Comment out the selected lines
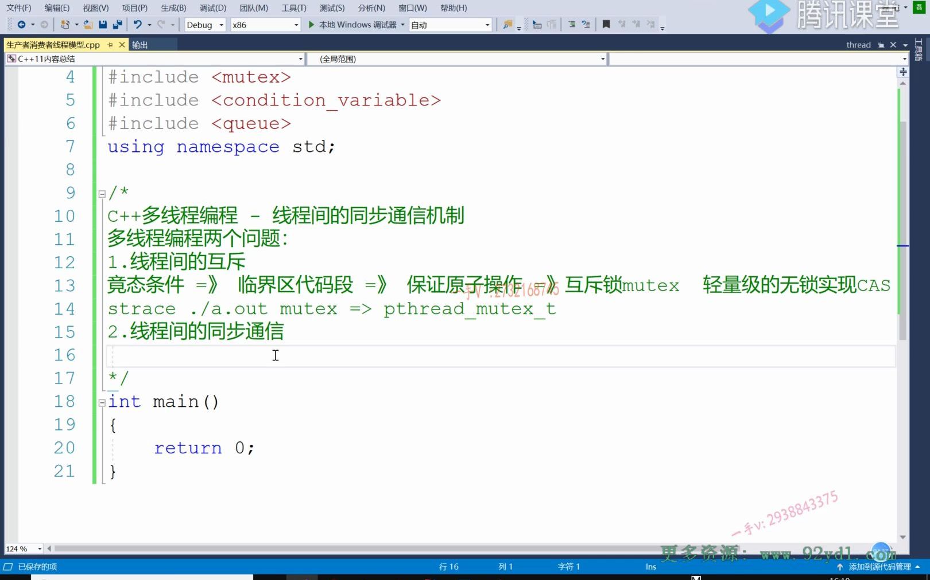The width and height of the screenshot is (930, 580). click(572, 24)
